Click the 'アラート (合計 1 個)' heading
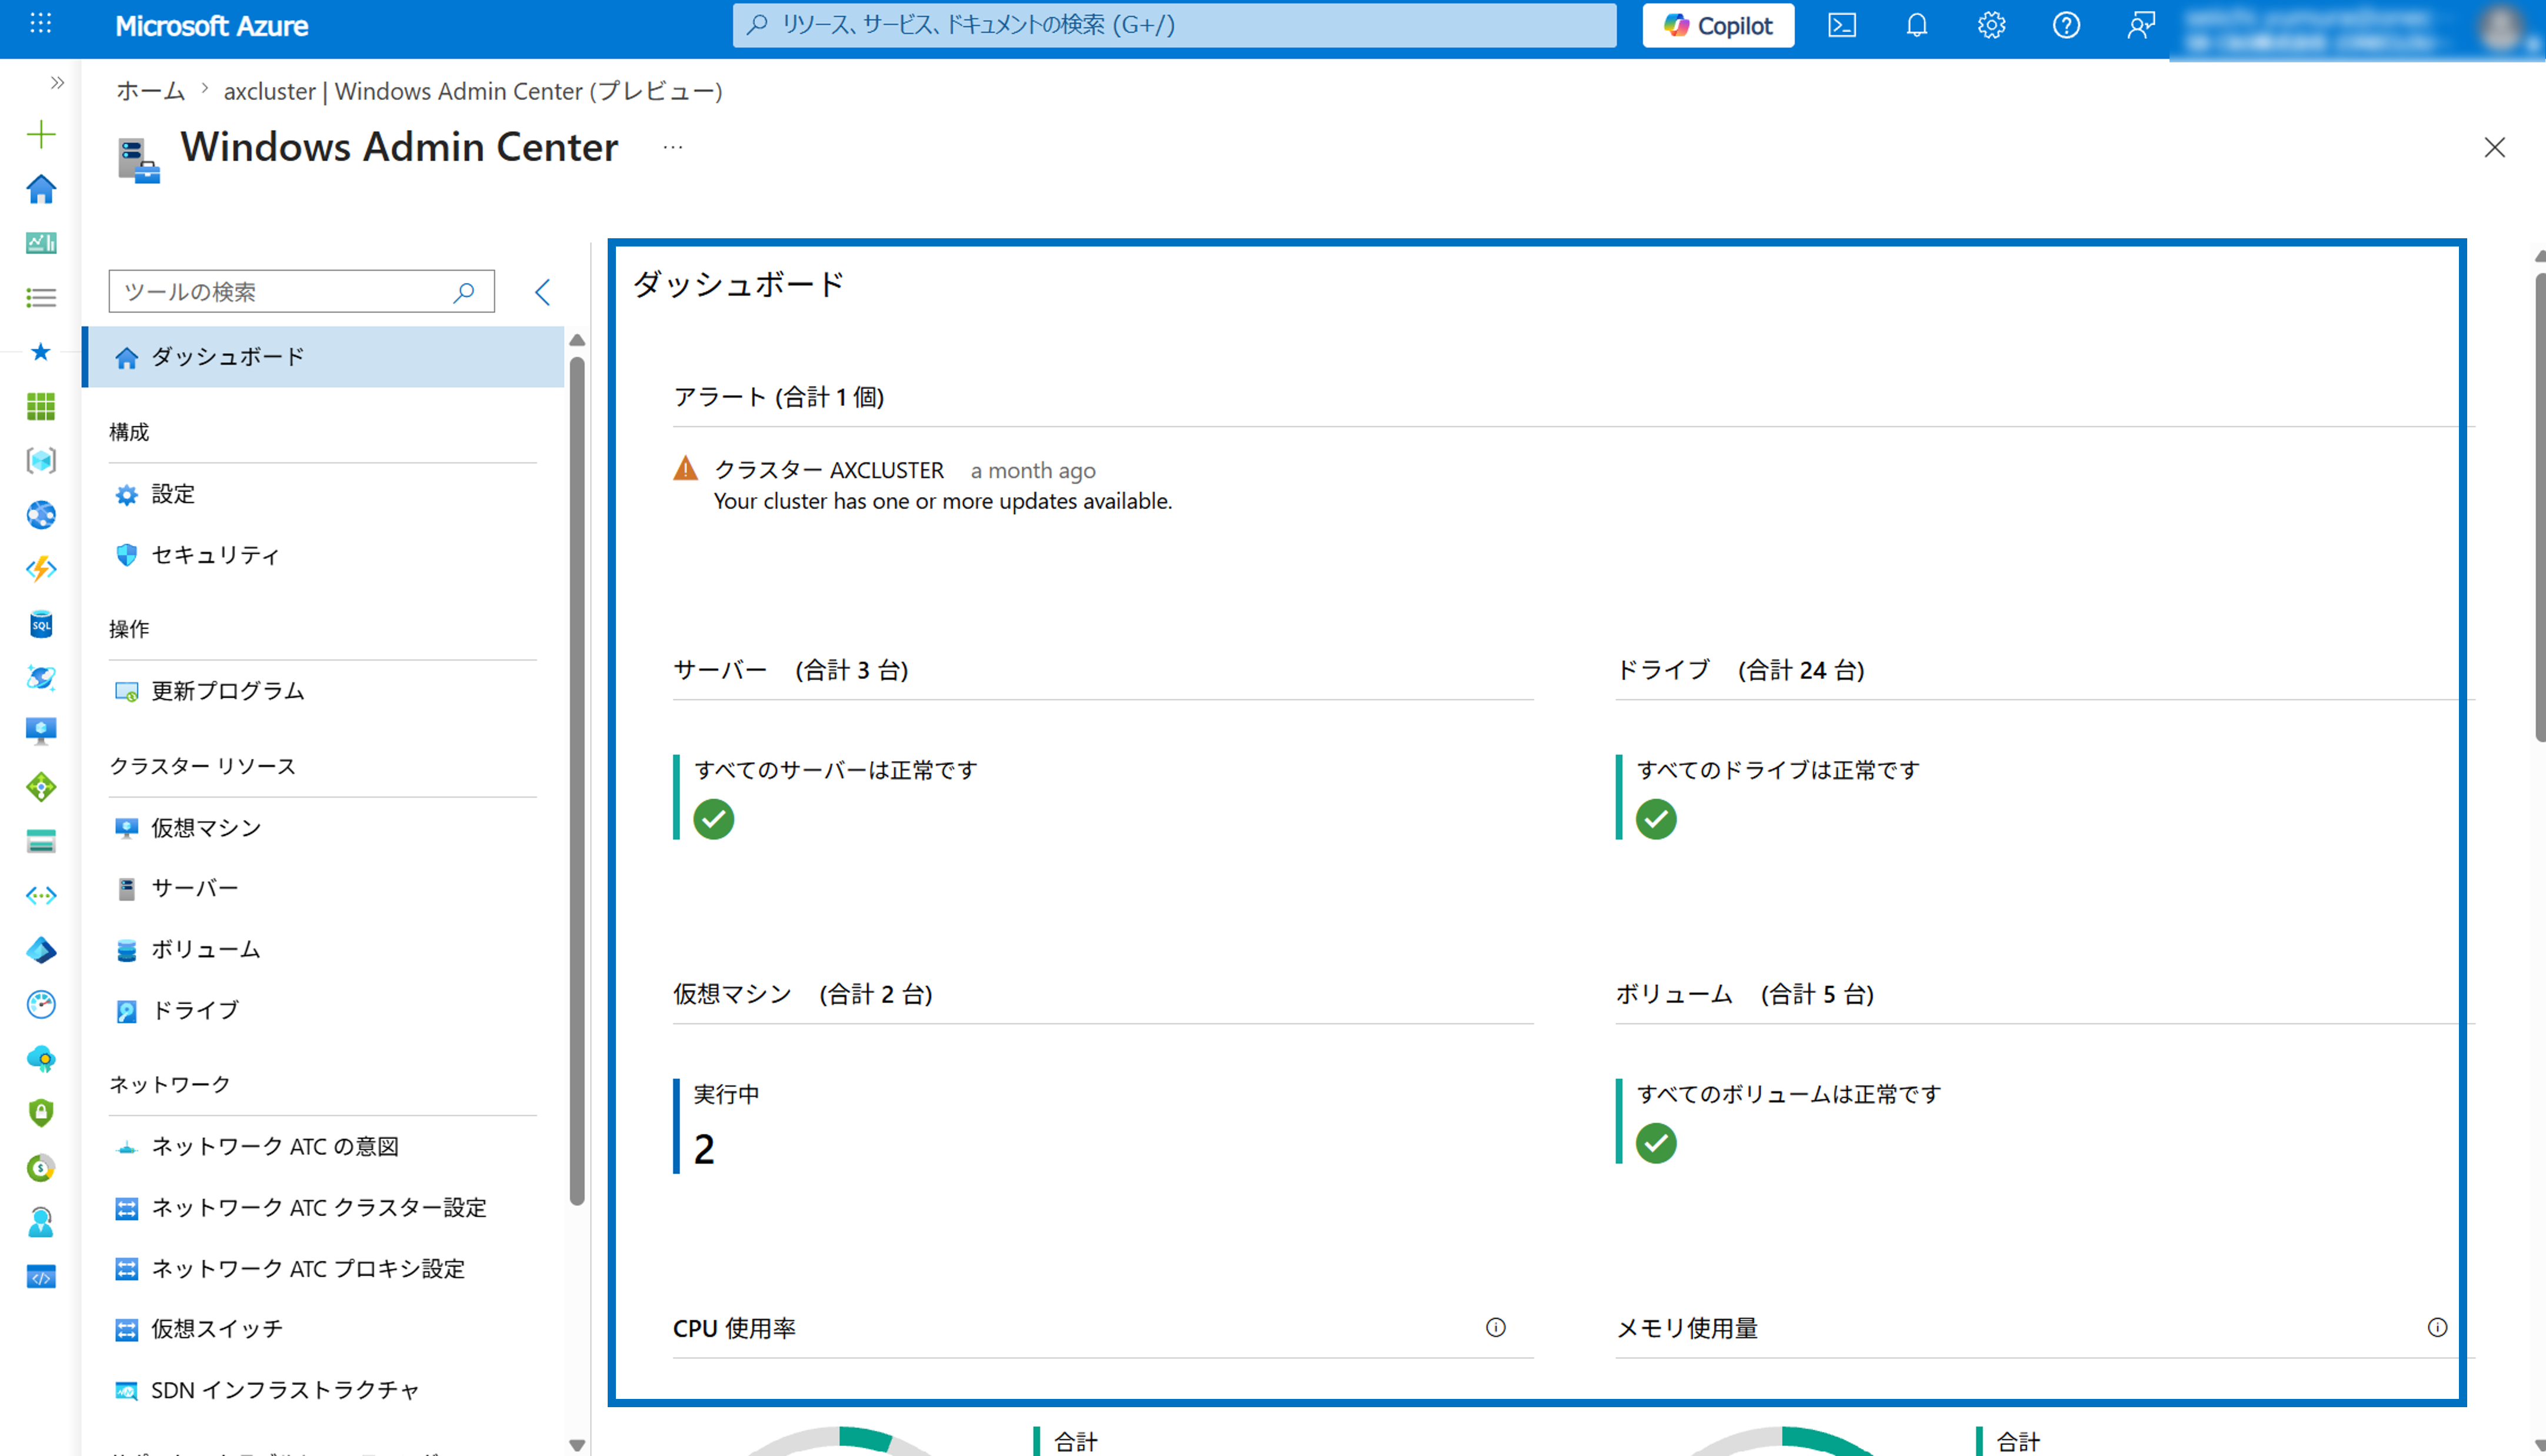The width and height of the screenshot is (2546, 1456). (779, 397)
